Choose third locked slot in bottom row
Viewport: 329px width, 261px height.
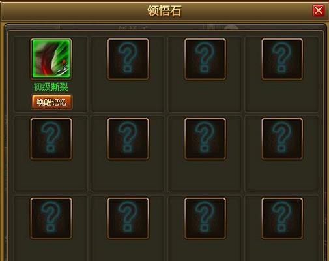[x=205, y=219]
